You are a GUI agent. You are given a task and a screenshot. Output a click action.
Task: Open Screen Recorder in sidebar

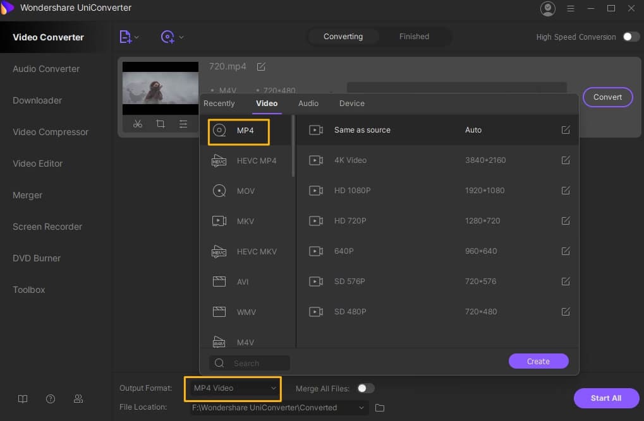point(47,227)
